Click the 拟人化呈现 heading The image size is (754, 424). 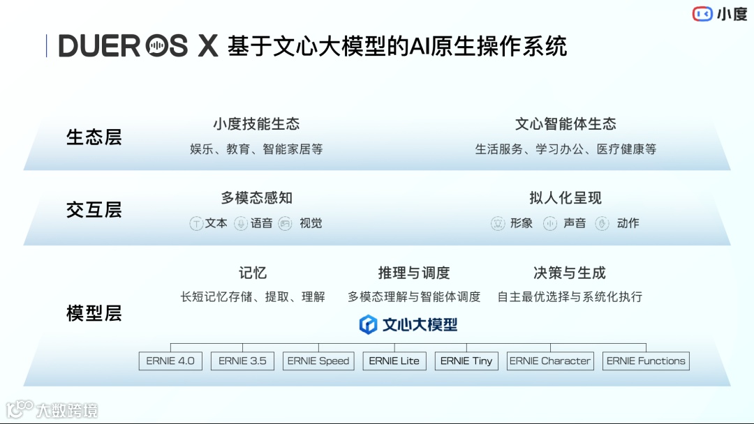(x=565, y=197)
